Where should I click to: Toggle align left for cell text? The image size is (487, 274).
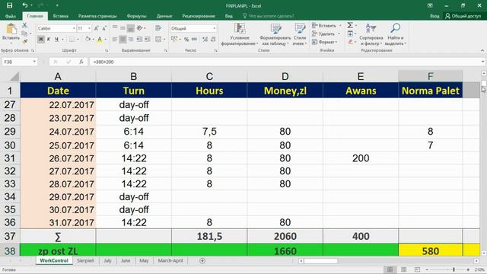[x=115, y=40]
